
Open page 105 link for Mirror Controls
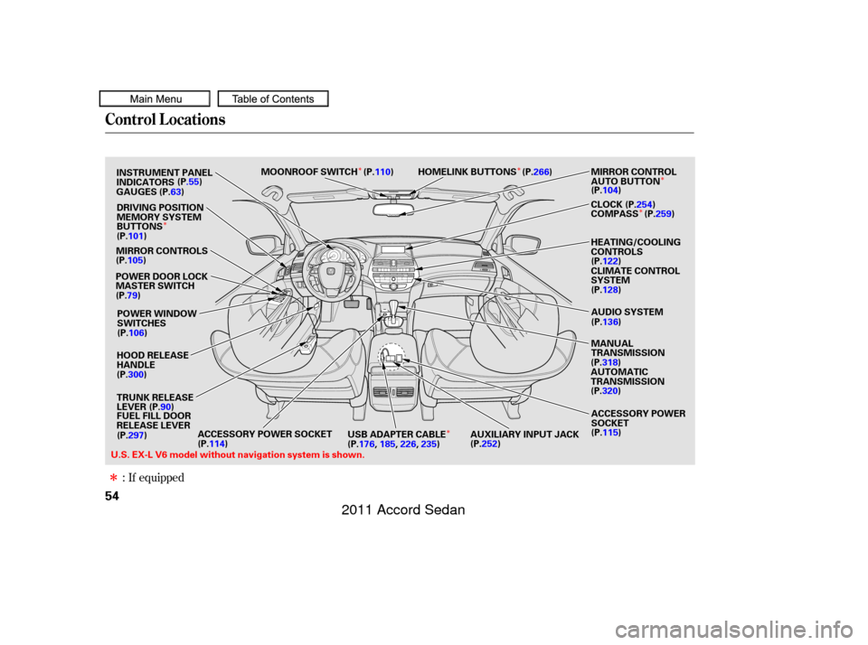pyautogui.click(x=135, y=260)
